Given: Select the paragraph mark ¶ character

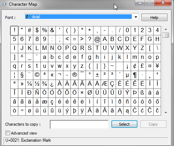Looking at the screenshot, I should pyautogui.click(x=135, y=75).
